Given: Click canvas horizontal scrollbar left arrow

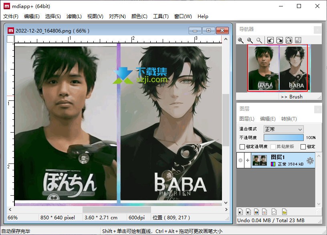Looking at the screenshot, I should pos(10,209).
